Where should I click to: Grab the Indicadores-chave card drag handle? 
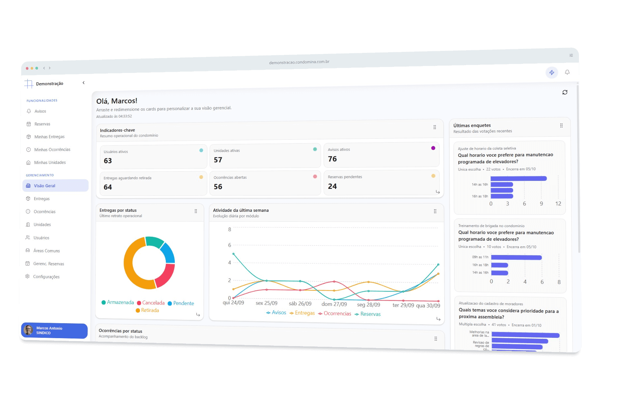pos(435,127)
